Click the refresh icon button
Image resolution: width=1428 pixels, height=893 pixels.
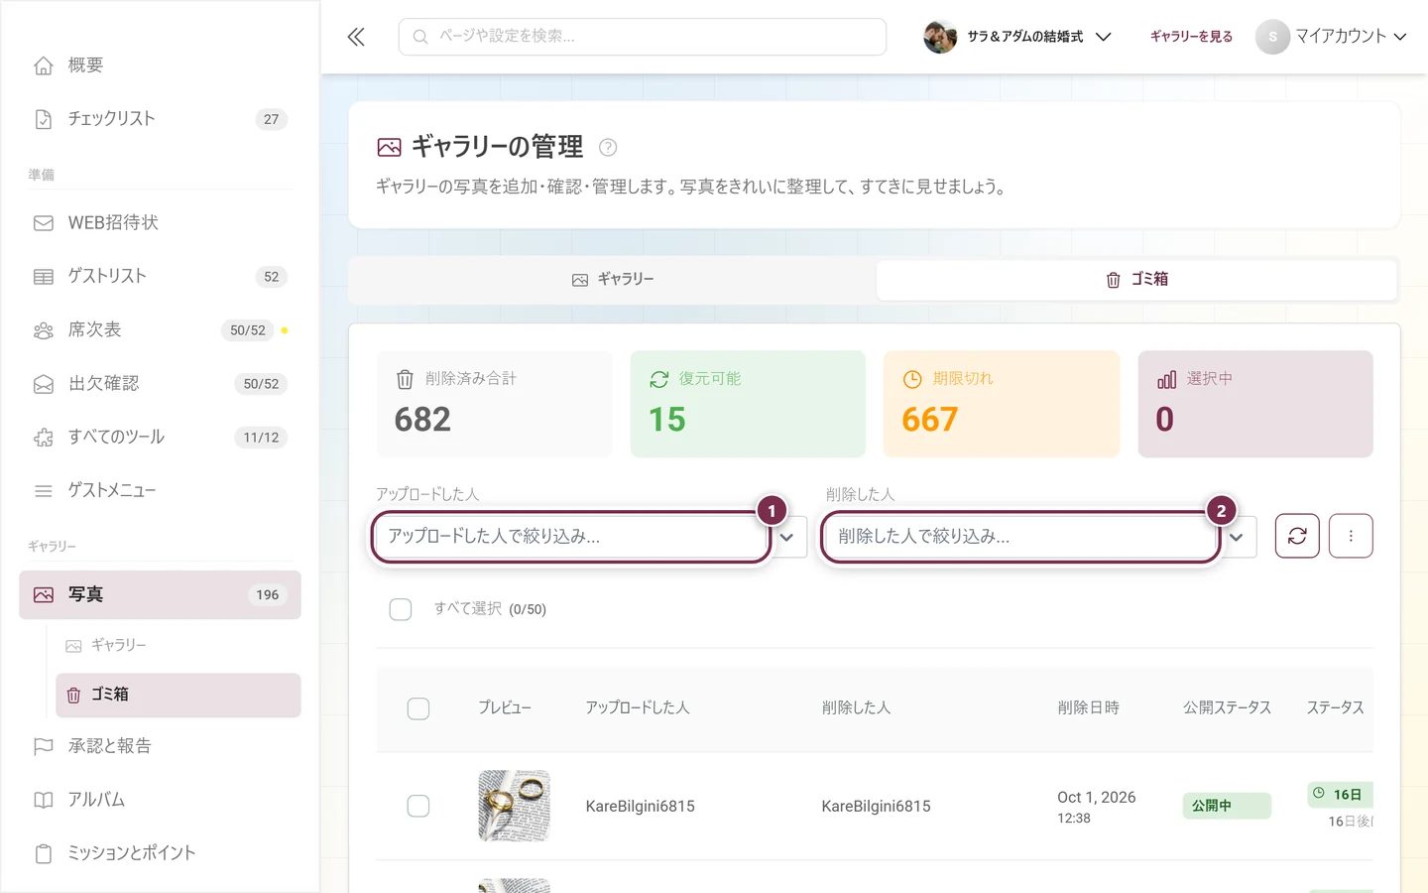pos(1297,536)
